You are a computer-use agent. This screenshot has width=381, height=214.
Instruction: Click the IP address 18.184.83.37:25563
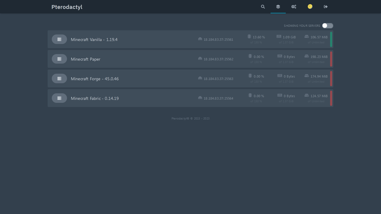[x=218, y=78]
